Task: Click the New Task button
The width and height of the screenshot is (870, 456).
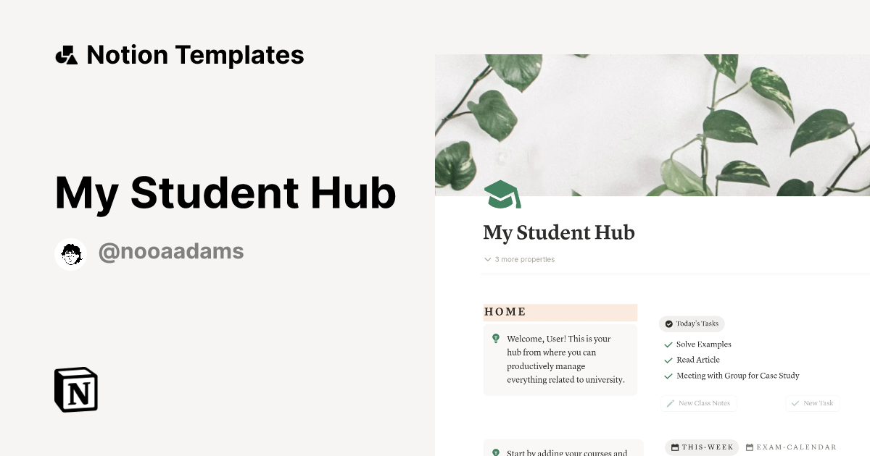Action: point(812,403)
